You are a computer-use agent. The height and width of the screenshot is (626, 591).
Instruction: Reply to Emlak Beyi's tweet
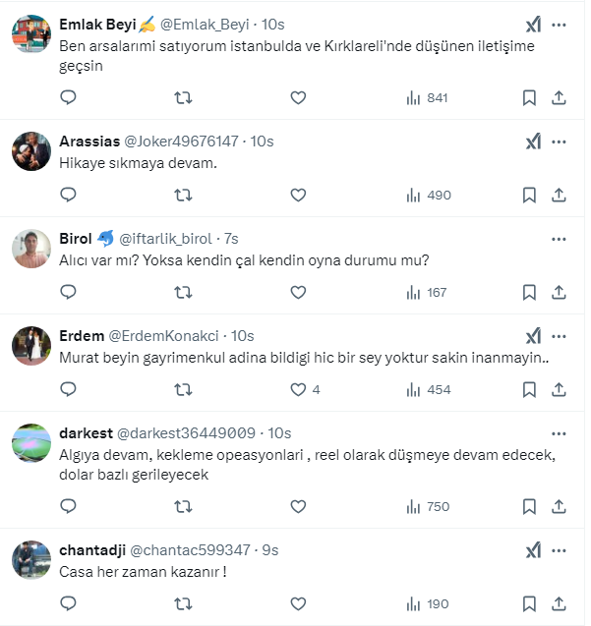click(x=69, y=98)
